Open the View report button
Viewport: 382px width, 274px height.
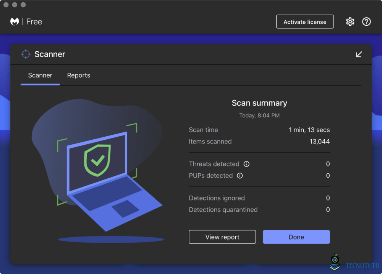222,237
